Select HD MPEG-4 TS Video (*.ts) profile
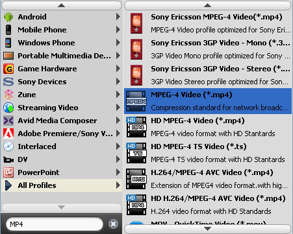 coord(208,153)
